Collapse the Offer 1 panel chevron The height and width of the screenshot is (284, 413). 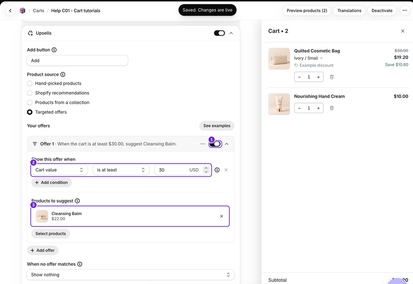click(x=227, y=144)
